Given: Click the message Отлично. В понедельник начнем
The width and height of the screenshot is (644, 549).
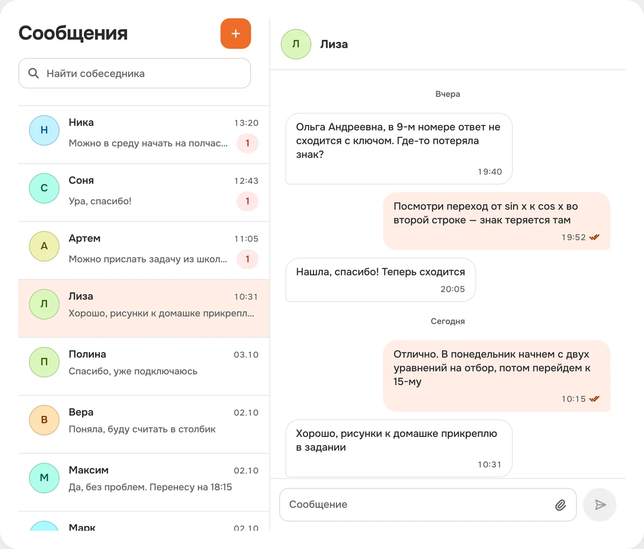Looking at the screenshot, I should 497,376.
